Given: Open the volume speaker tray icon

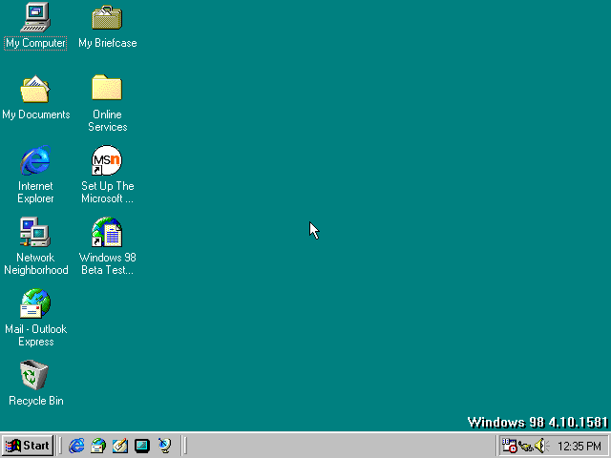Looking at the screenshot, I should pos(541,446).
